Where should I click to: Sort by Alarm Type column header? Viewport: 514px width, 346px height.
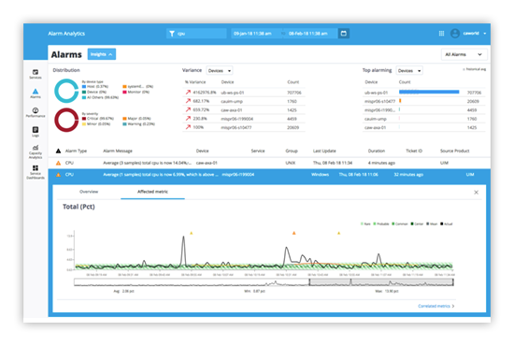click(x=76, y=151)
